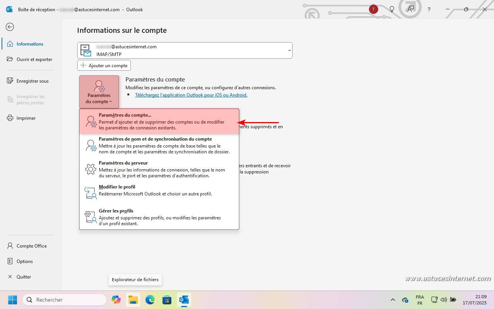
Task: Open help with the question mark
Action: tap(429, 9)
